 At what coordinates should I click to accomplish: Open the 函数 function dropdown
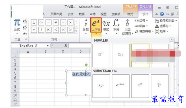point(141,26)
